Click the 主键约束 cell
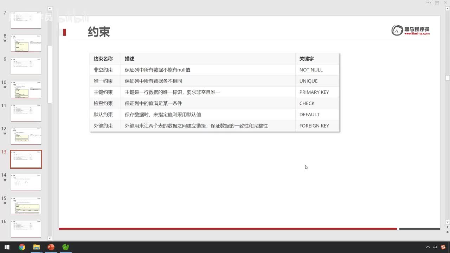450x253 pixels. (x=105, y=92)
